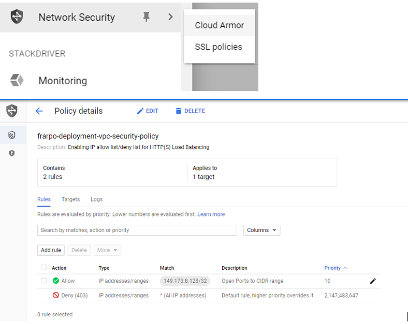Open SSL policies from the sidebar shield icon
The width and height of the screenshot is (408, 324).
(x=12, y=153)
